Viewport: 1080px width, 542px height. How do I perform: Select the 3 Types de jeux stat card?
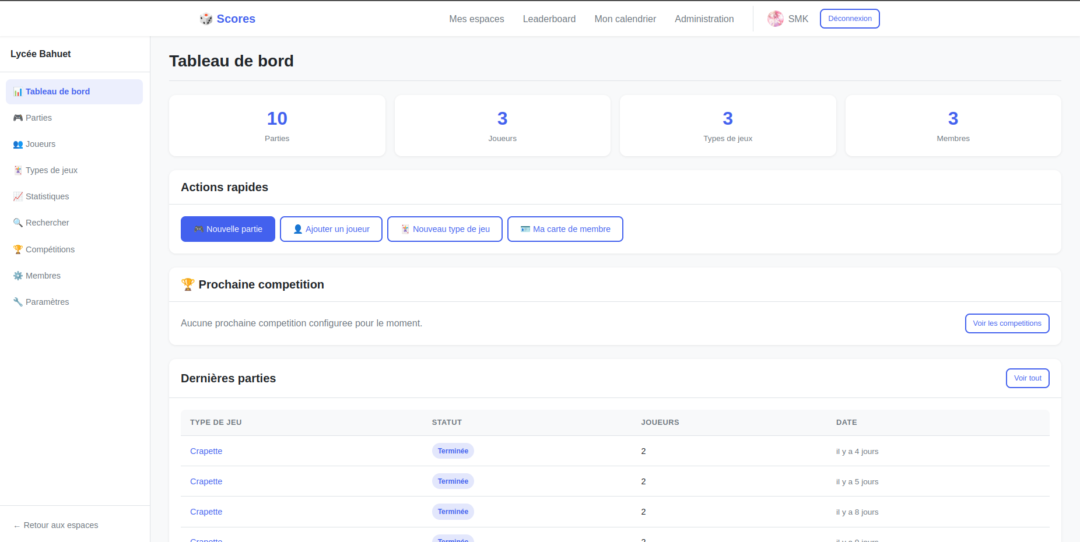point(728,126)
